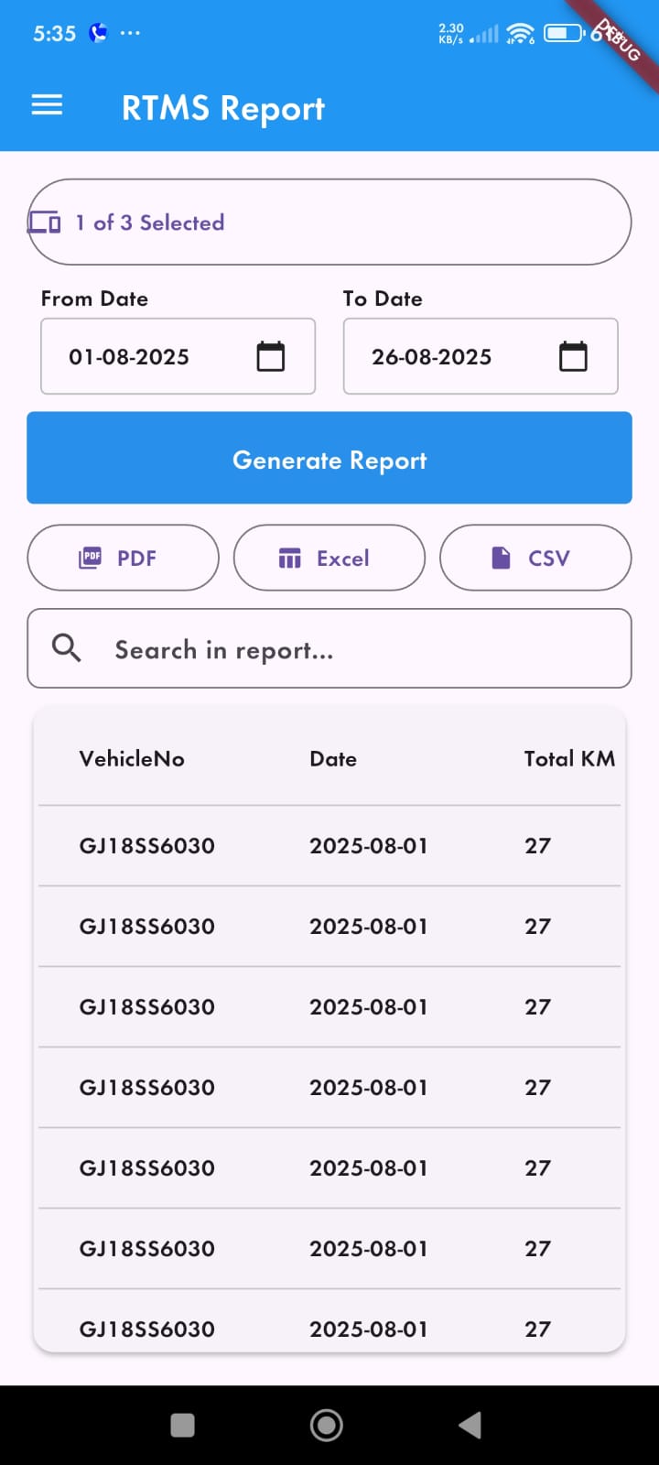
Task: Tap the From Date calendar icon
Action: coord(270,356)
